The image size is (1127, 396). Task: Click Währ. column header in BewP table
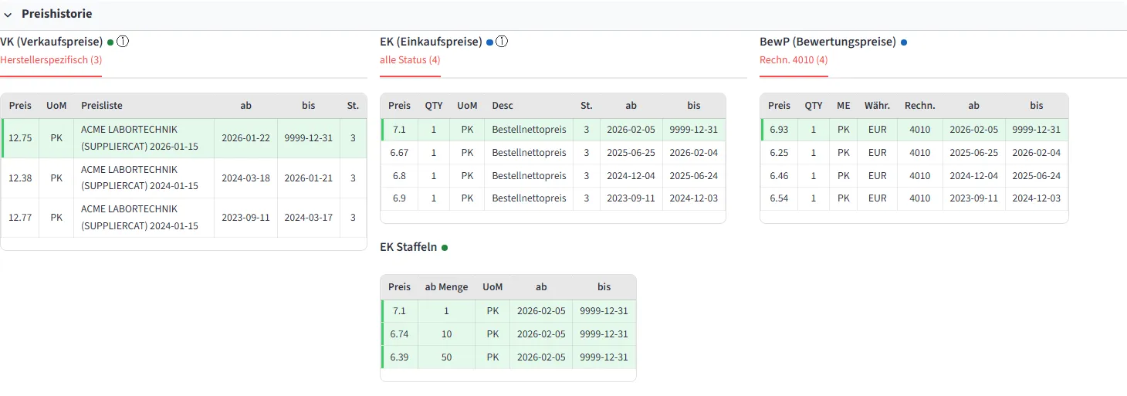click(877, 106)
